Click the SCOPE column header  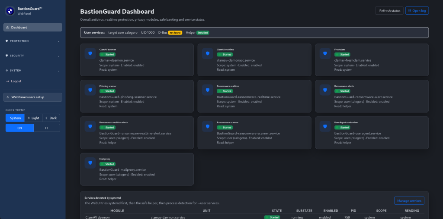(382, 211)
